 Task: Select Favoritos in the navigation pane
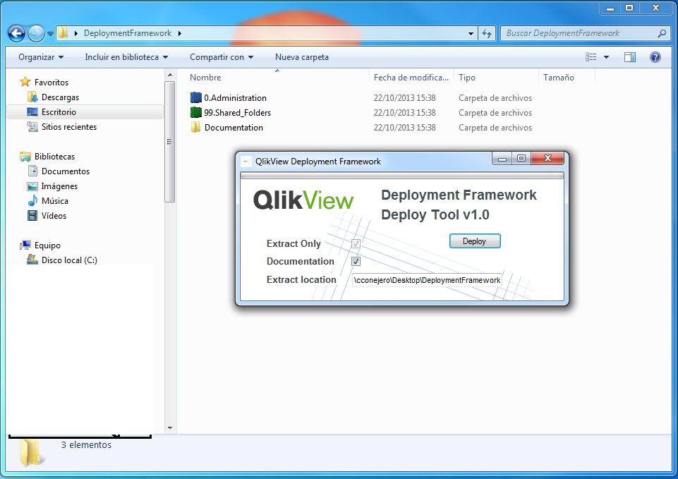click(52, 82)
